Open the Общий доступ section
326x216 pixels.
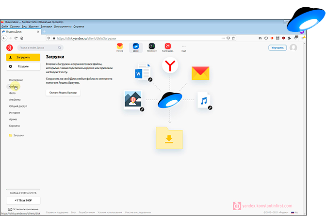[18, 106]
